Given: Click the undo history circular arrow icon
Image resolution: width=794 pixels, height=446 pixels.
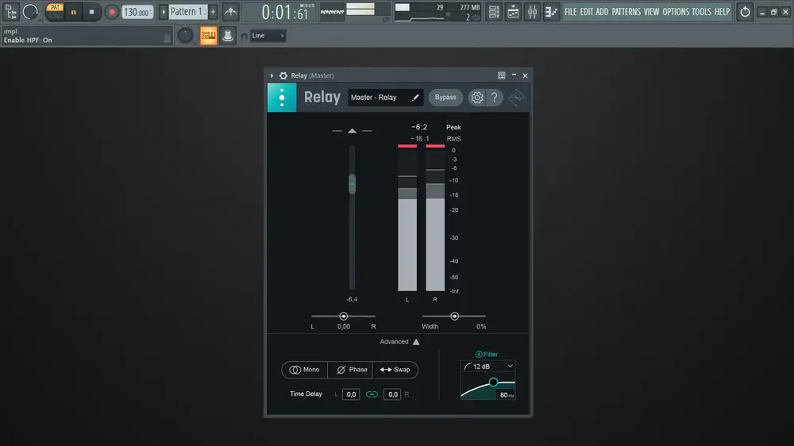Looking at the screenshot, I should [745, 12].
